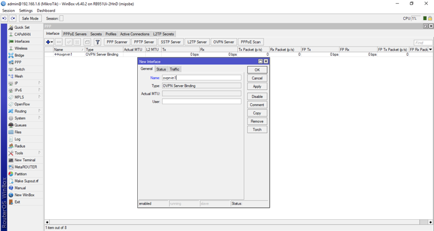Click the comment icon in PPP toolbar

point(87,42)
